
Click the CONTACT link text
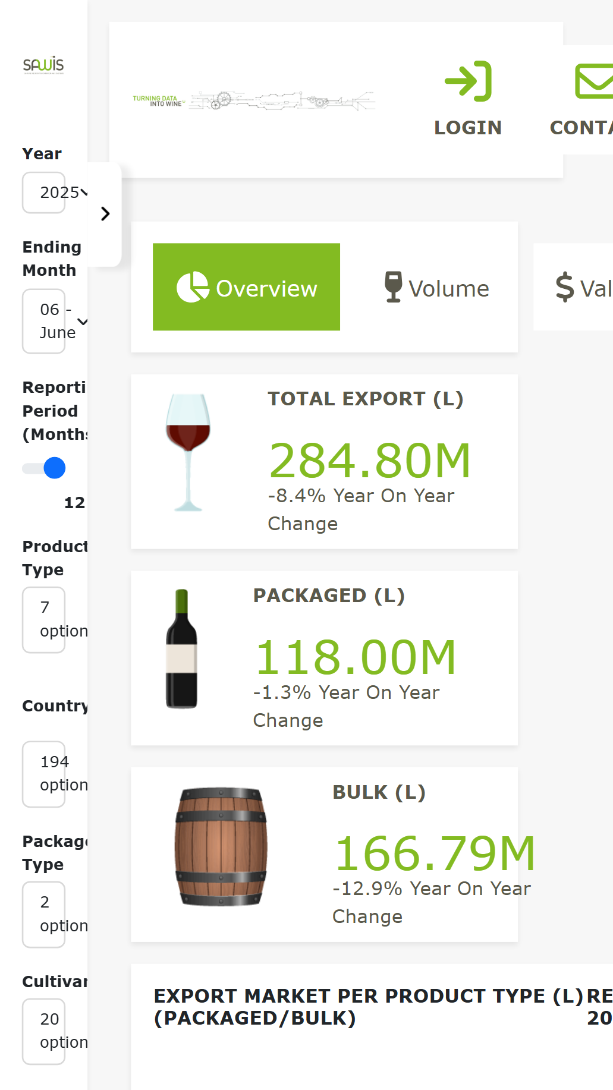pyautogui.click(x=581, y=128)
